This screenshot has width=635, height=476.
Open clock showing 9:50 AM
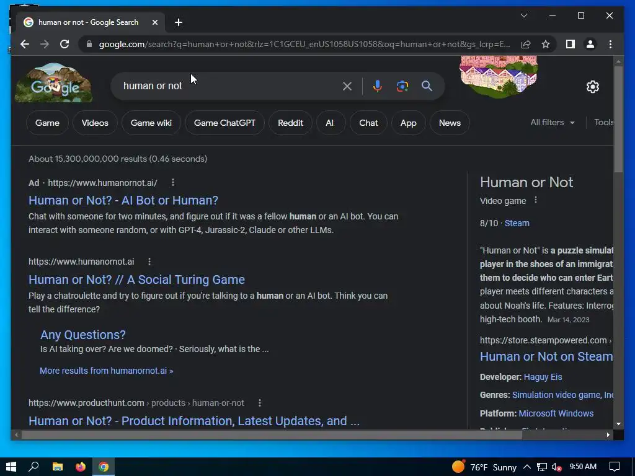(583, 467)
